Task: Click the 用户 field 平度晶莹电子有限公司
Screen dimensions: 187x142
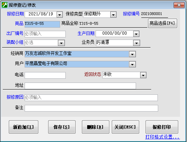Action: [x=77, y=64]
